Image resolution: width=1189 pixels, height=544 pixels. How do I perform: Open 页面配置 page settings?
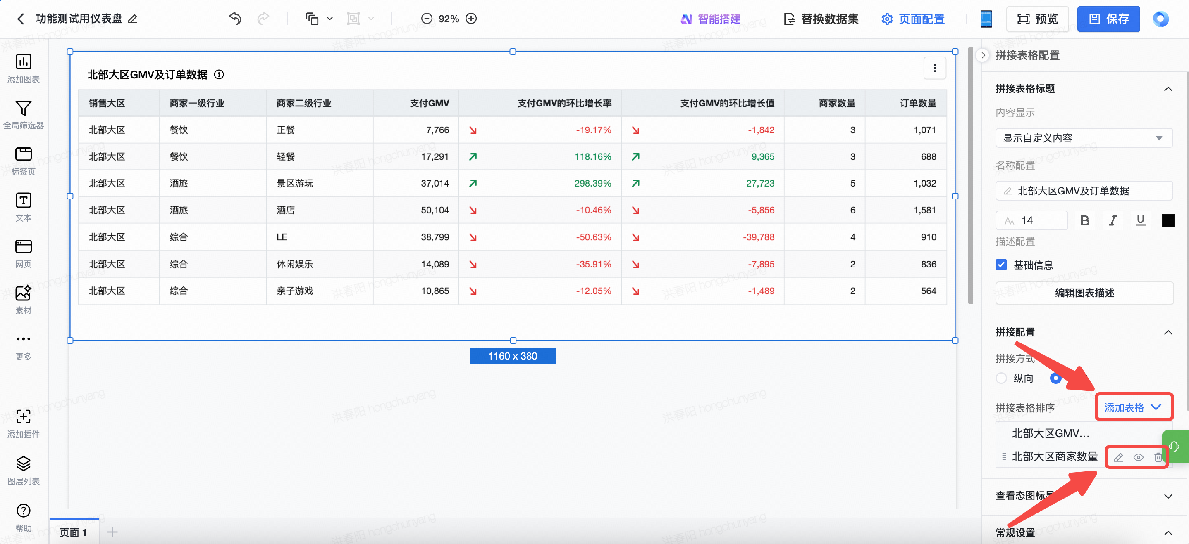point(912,19)
